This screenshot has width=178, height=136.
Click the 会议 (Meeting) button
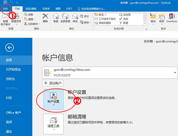tap(85, 16)
